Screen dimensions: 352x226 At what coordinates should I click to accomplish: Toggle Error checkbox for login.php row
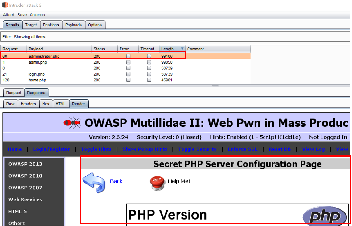click(x=129, y=74)
